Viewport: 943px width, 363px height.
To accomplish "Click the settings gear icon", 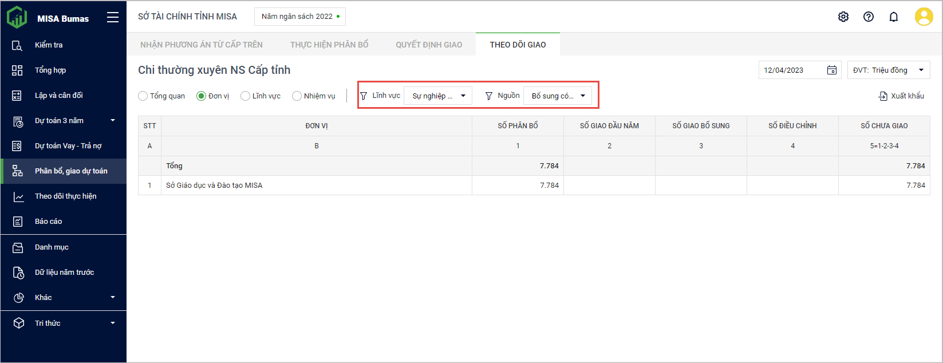I will [843, 17].
